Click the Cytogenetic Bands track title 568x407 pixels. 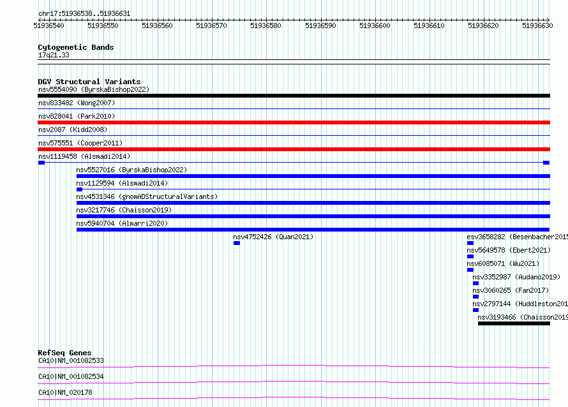tap(76, 47)
